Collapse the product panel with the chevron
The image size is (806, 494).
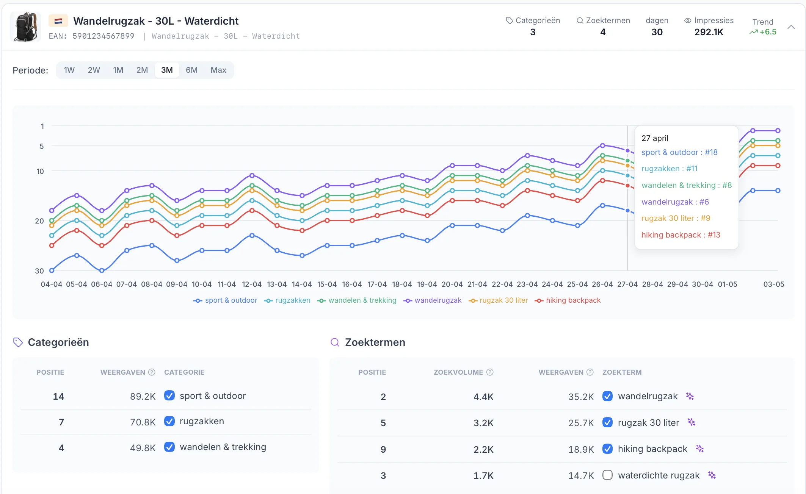point(791,27)
